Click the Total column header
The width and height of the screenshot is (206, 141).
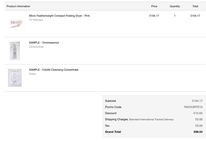coord(195,6)
